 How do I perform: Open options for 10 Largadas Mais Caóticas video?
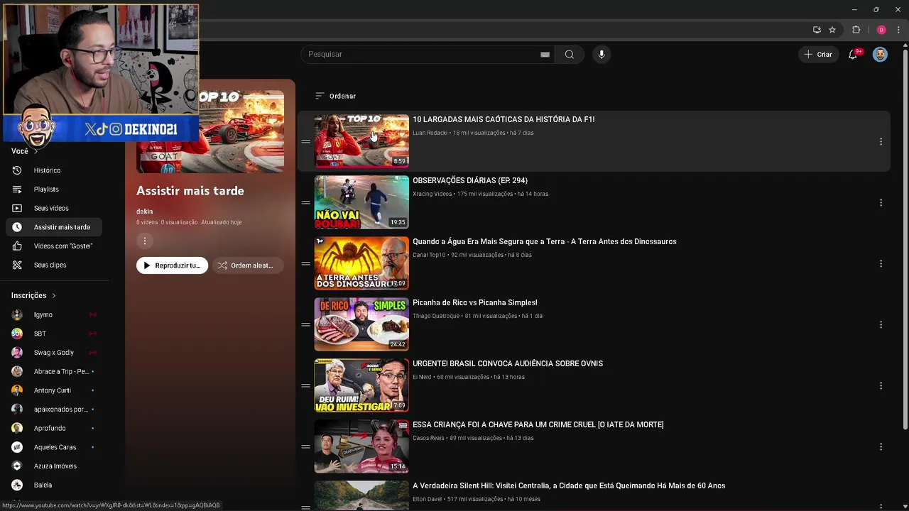click(x=881, y=142)
